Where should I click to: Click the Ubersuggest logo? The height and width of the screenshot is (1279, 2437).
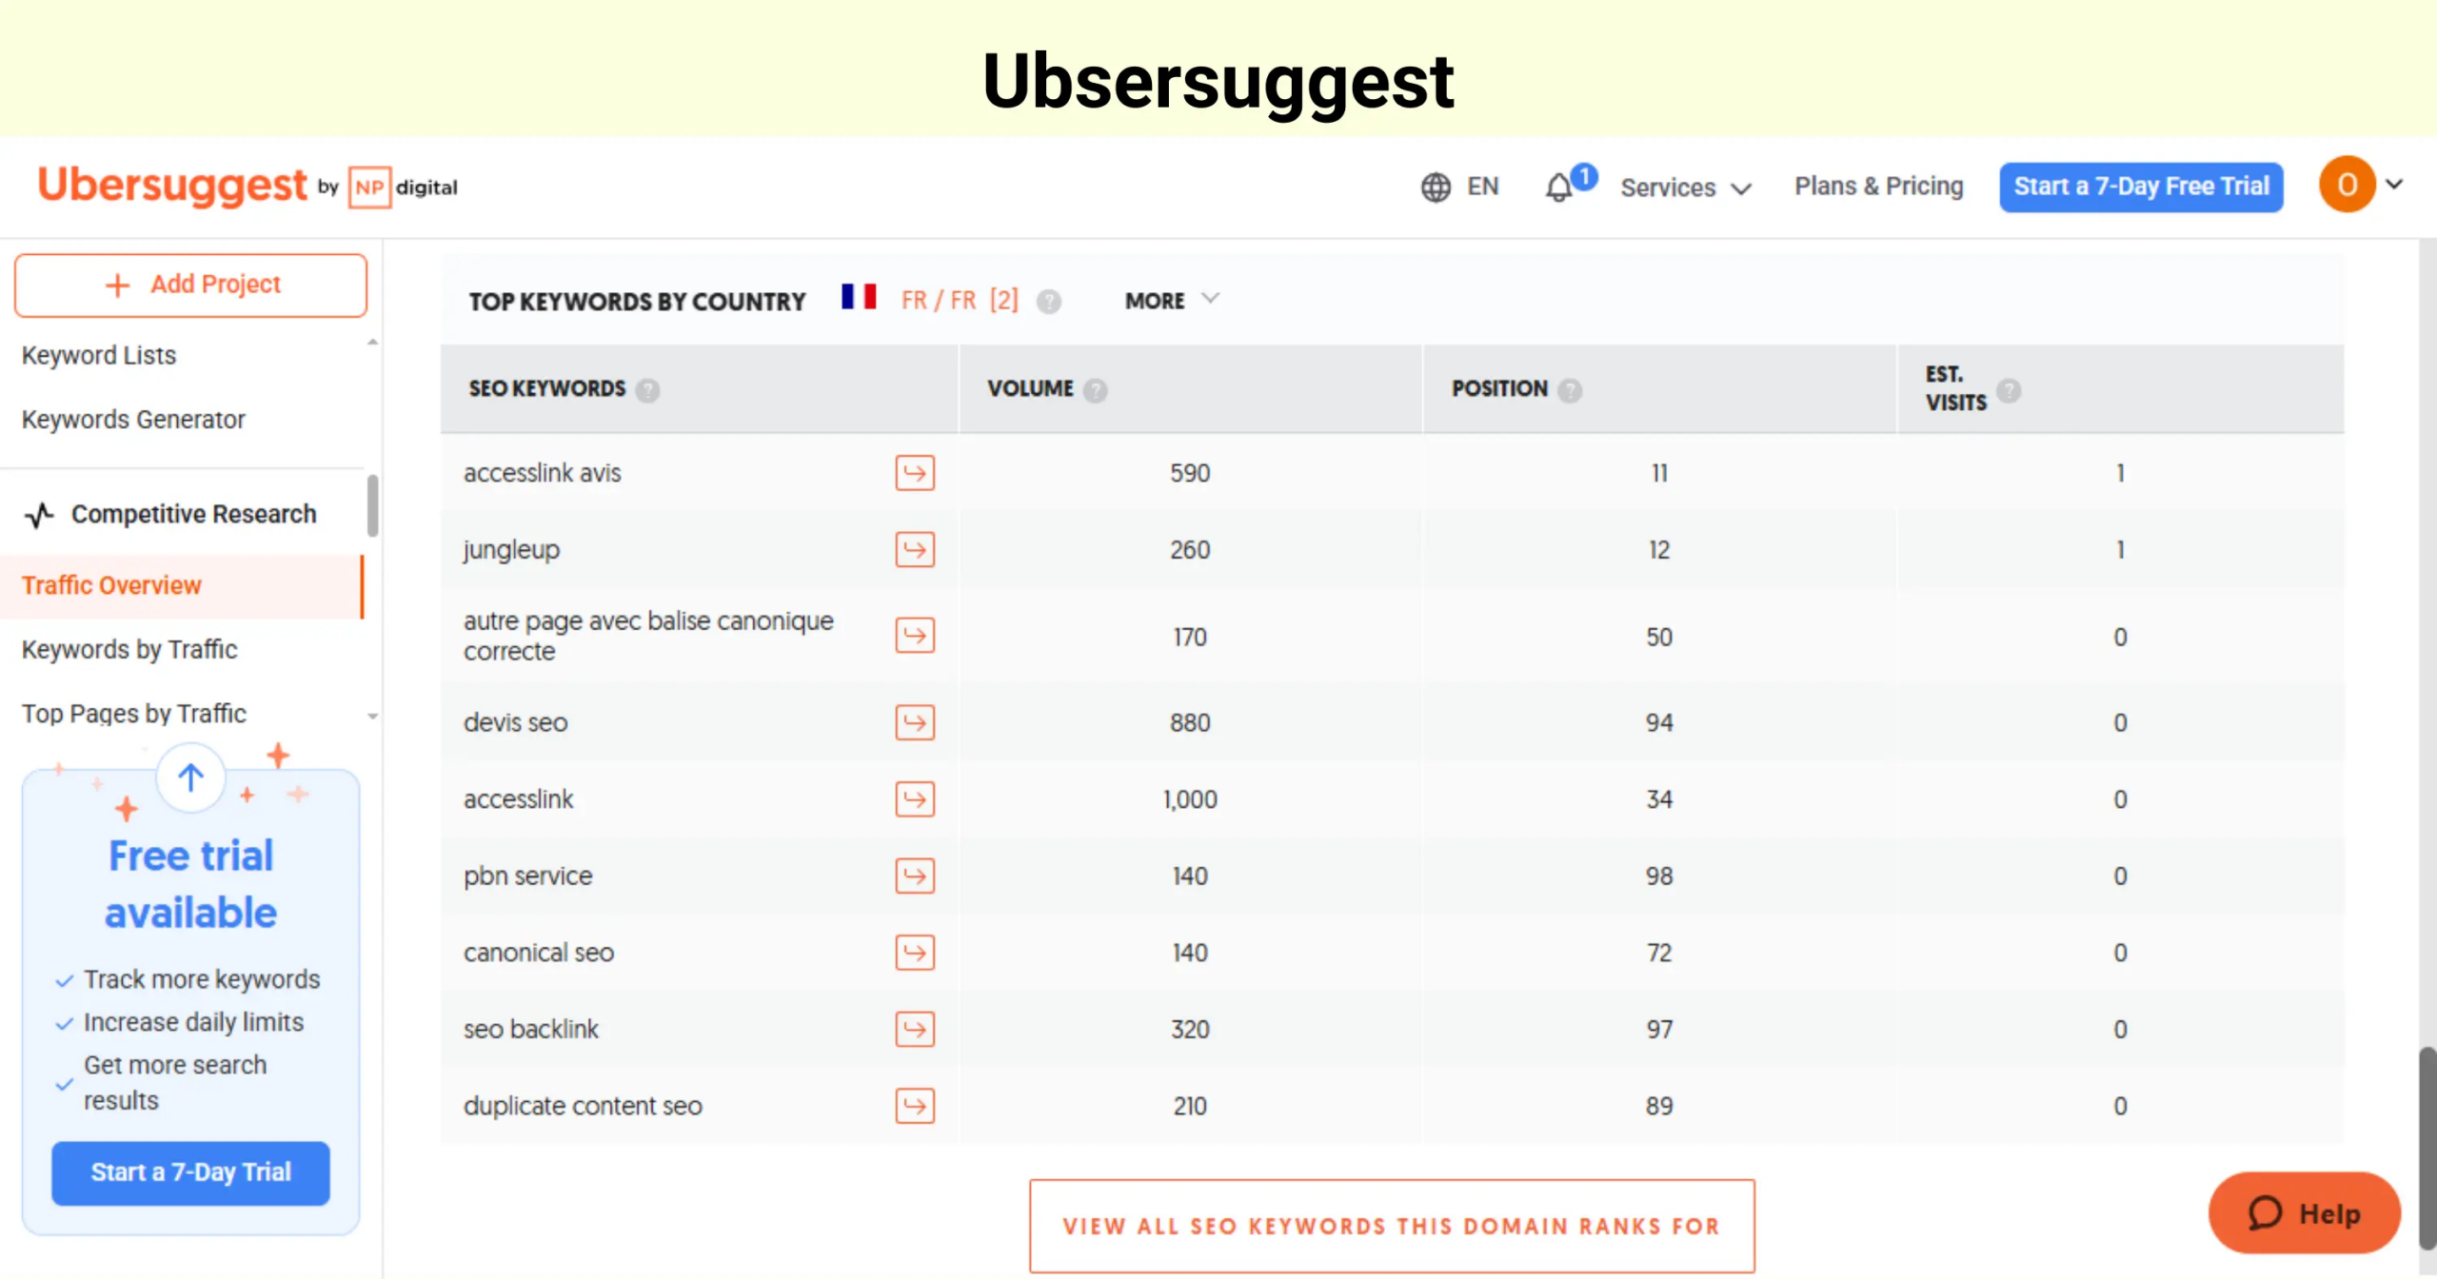[171, 185]
